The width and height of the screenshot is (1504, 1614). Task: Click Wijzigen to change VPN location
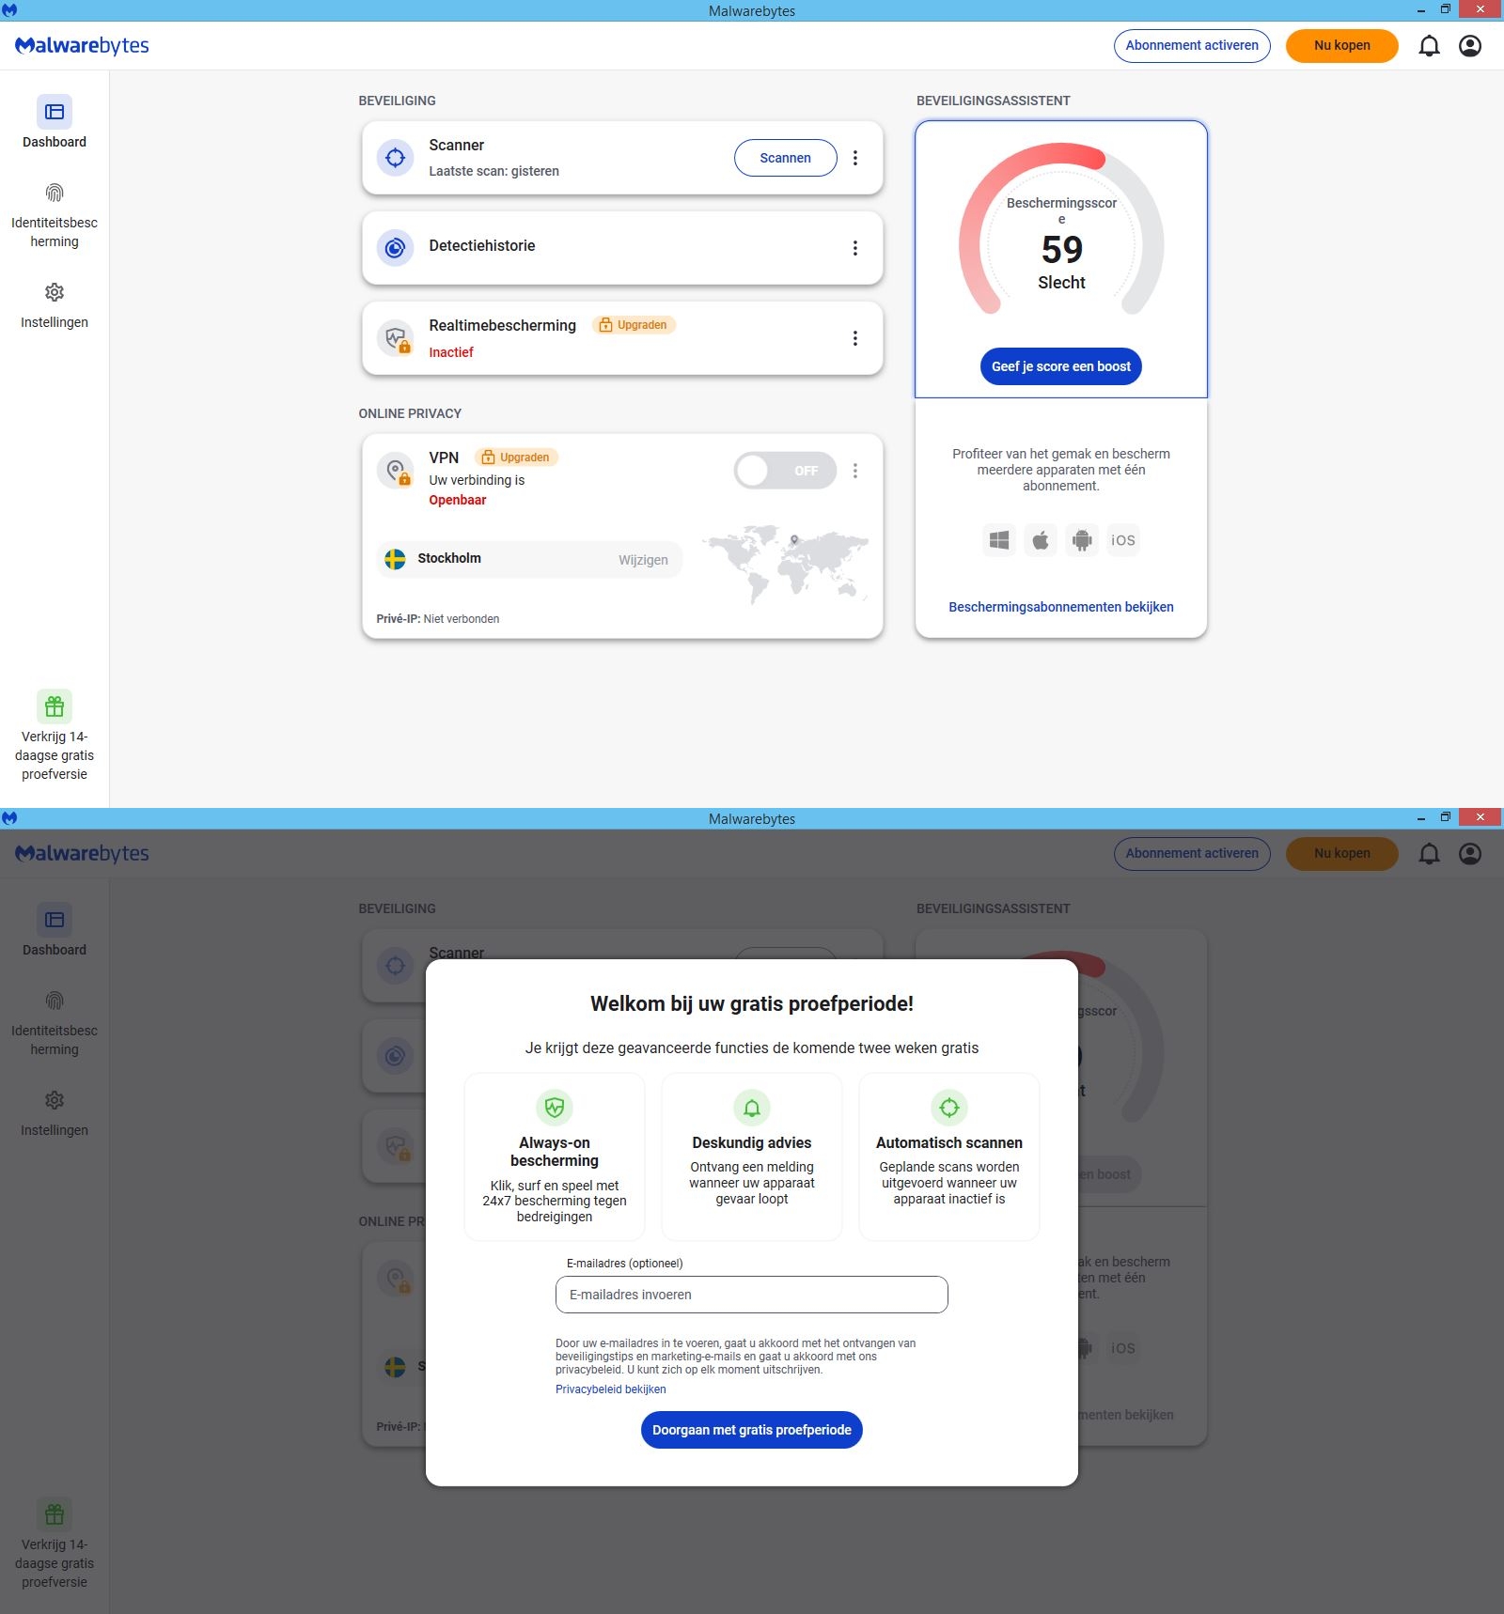coord(643,560)
